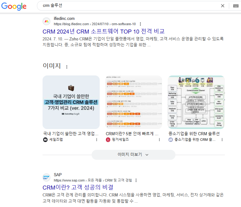Click the 핑거세일즈 source name

(120, 140)
